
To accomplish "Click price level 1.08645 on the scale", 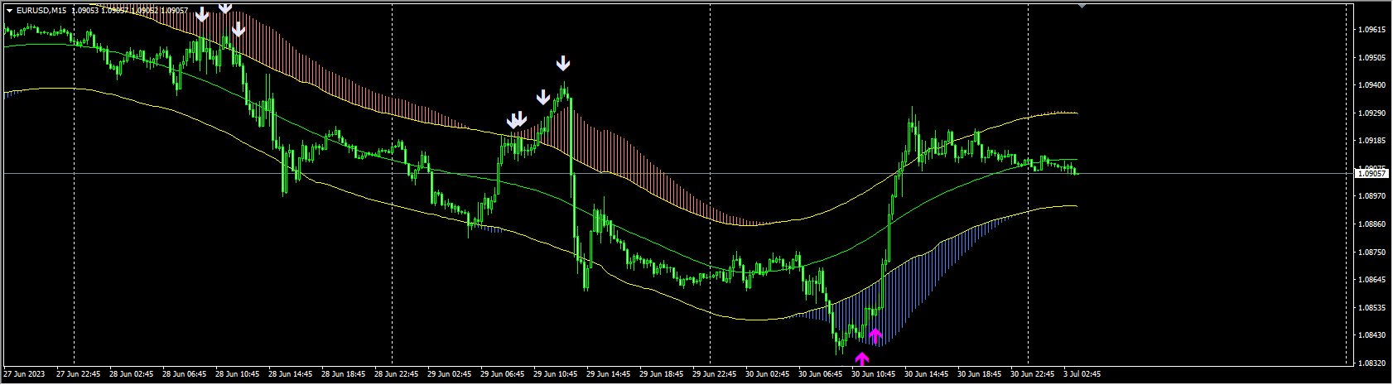I will coord(1371,280).
